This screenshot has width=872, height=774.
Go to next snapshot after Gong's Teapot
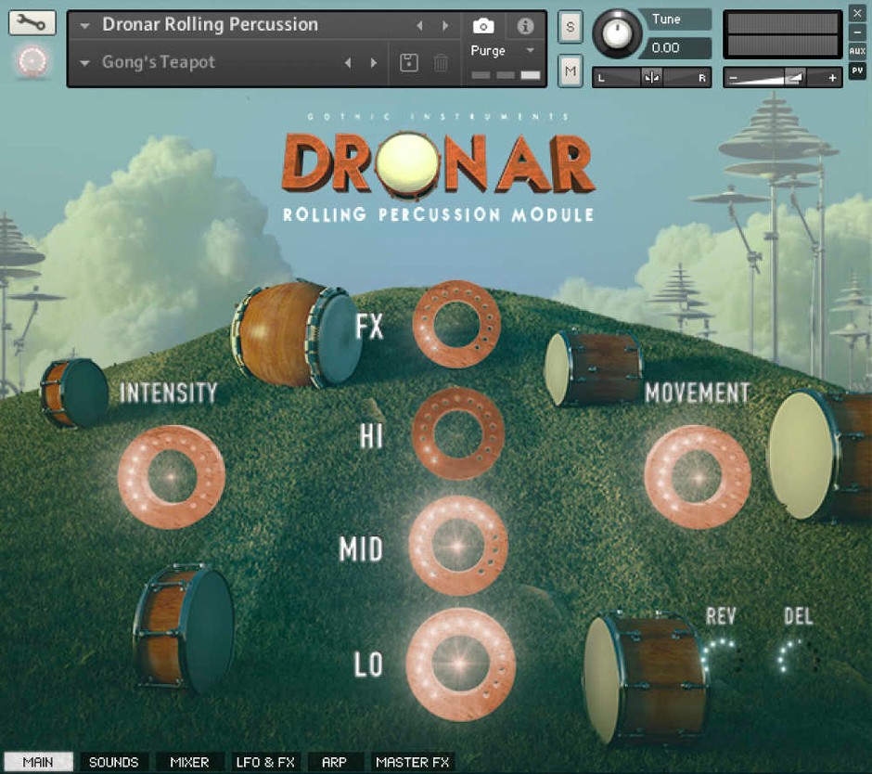coord(374,63)
